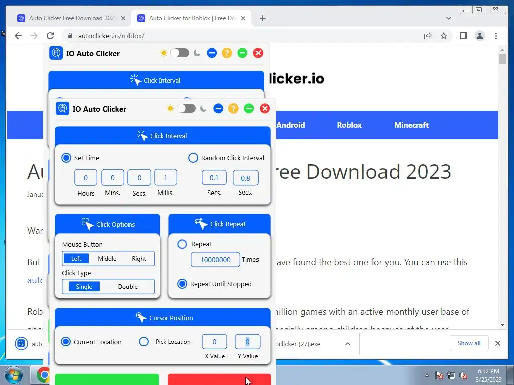This screenshot has height=385, width=514.
Task: Open help via orange question mark in front window
Action: 233,108
